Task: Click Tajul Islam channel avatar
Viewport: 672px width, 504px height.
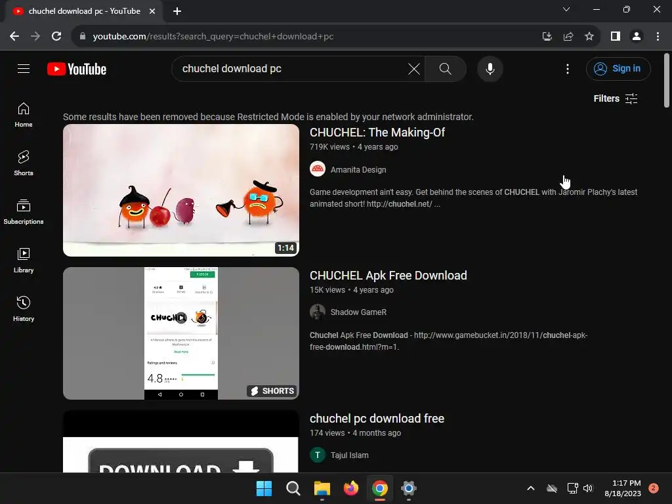Action: click(318, 455)
